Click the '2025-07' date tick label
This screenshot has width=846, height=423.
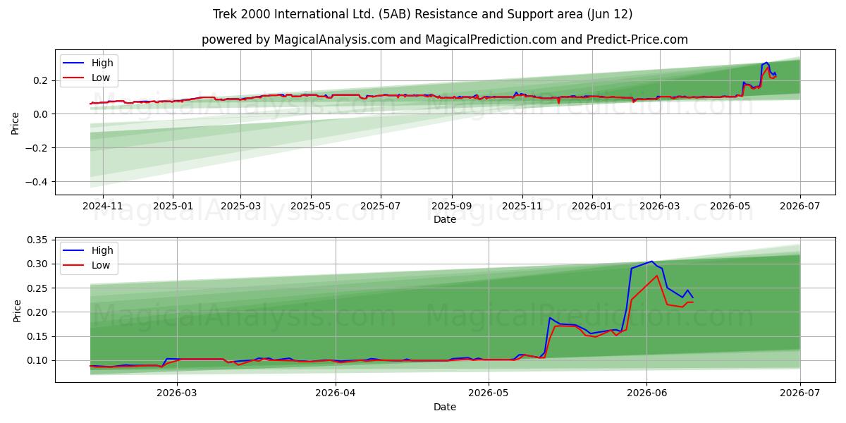point(381,207)
